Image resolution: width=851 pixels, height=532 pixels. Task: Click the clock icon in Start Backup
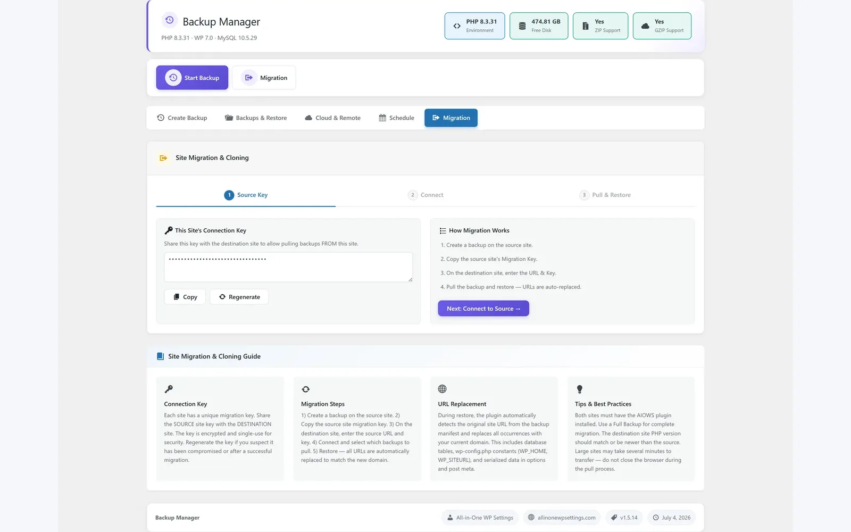tap(173, 78)
